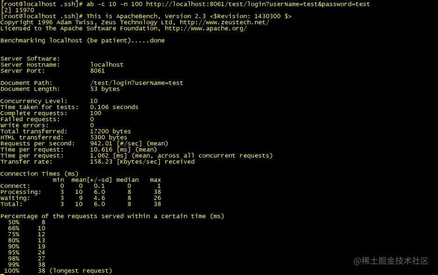Click the www.apache.org URL

click(205, 28)
